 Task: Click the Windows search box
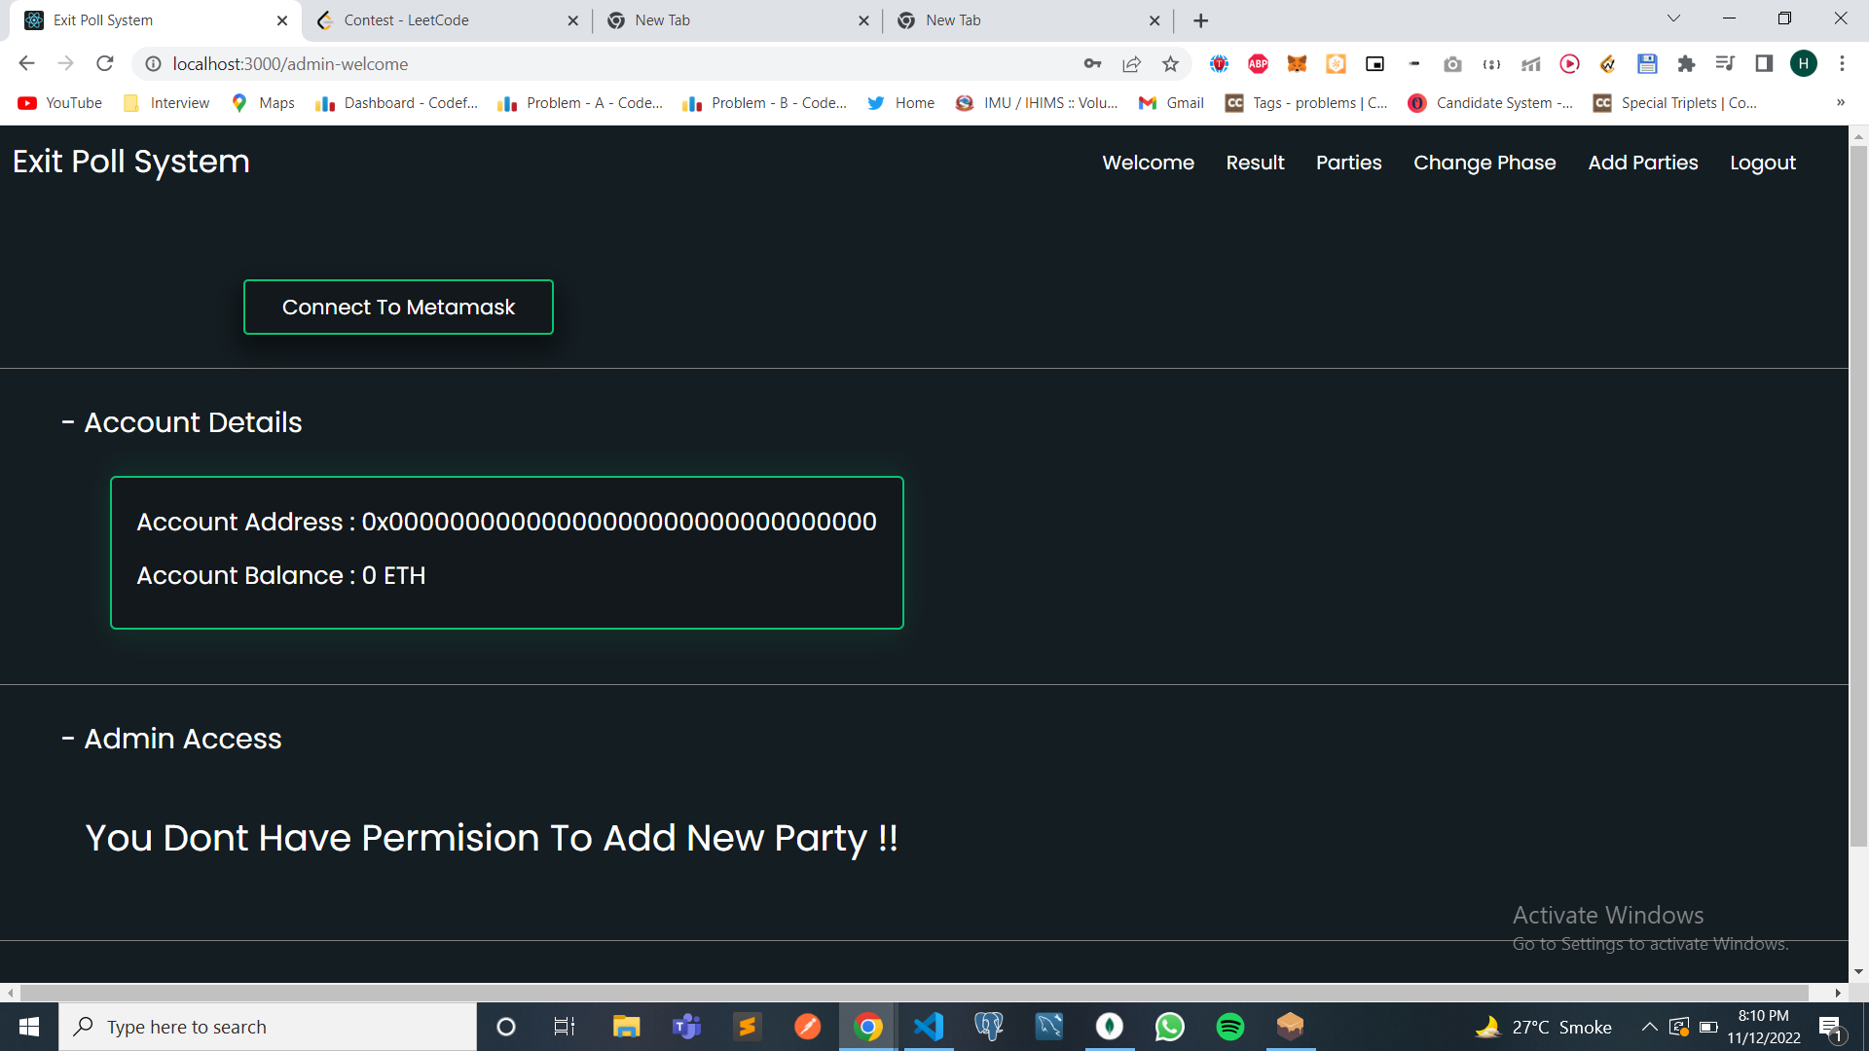point(269,1027)
